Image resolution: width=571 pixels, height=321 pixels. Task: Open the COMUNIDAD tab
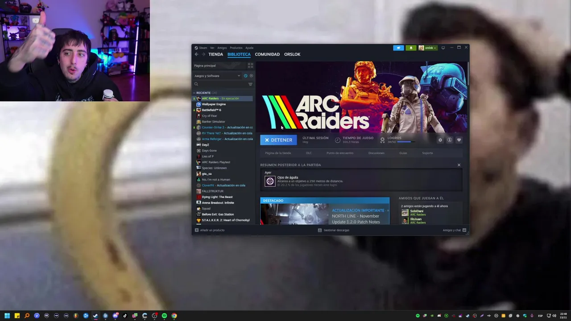pyautogui.click(x=267, y=54)
